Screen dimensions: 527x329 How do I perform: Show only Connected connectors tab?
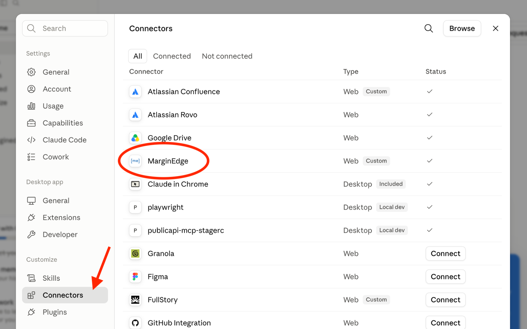tap(172, 56)
